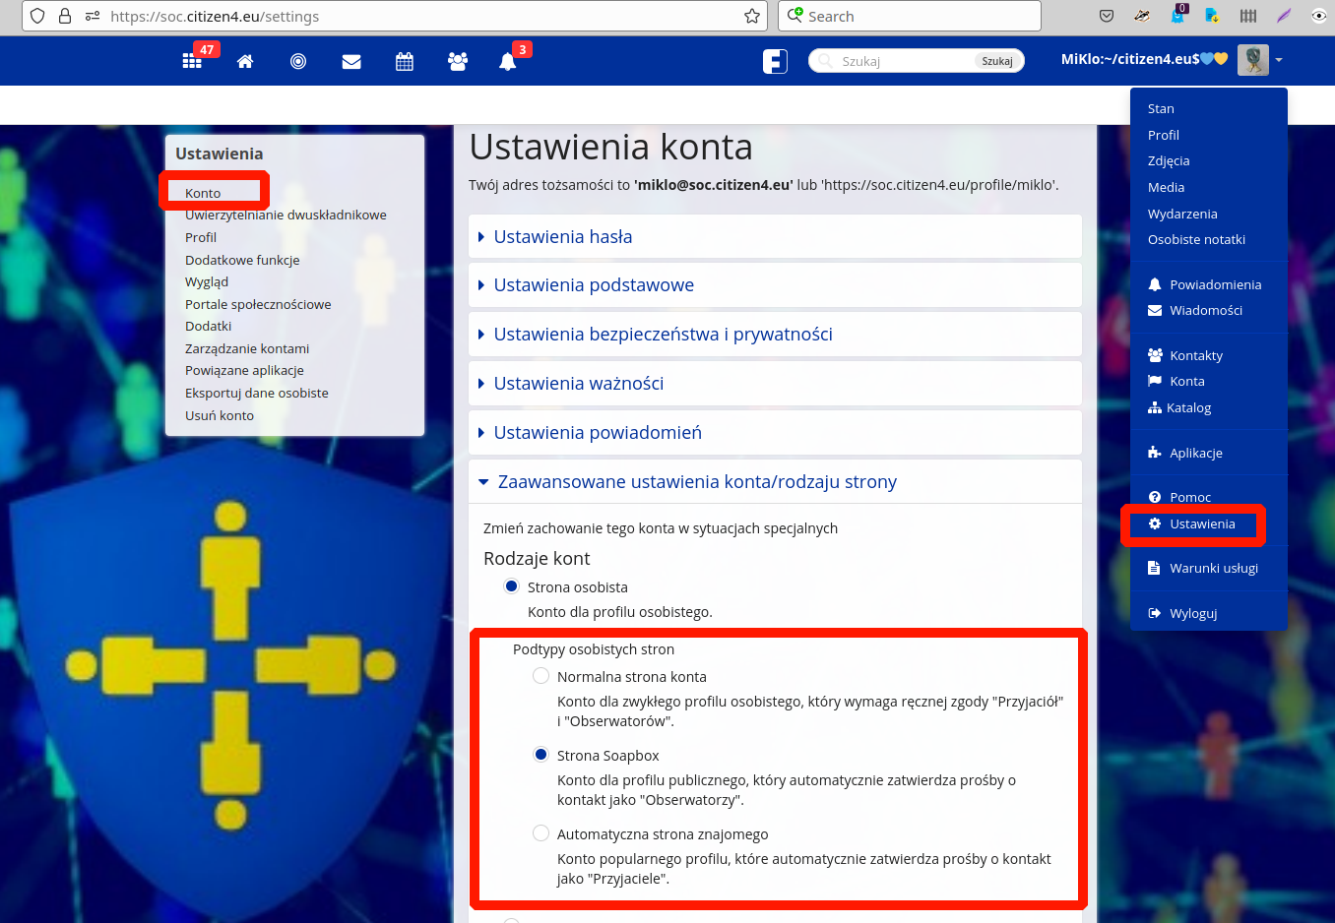Collapse Zaawansowane ustawienia konta/rodzaju strony
The width and height of the screenshot is (1335, 923).
pos(696,482)
